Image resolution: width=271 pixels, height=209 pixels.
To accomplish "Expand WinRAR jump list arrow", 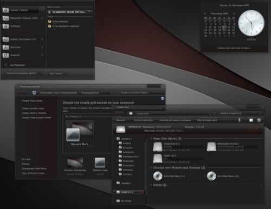I will [42, 55].
